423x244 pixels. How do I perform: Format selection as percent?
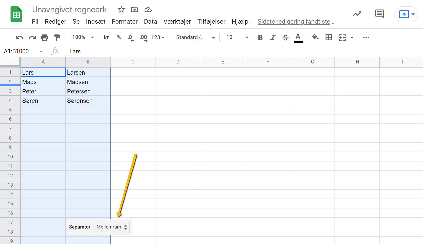[119, 37]
